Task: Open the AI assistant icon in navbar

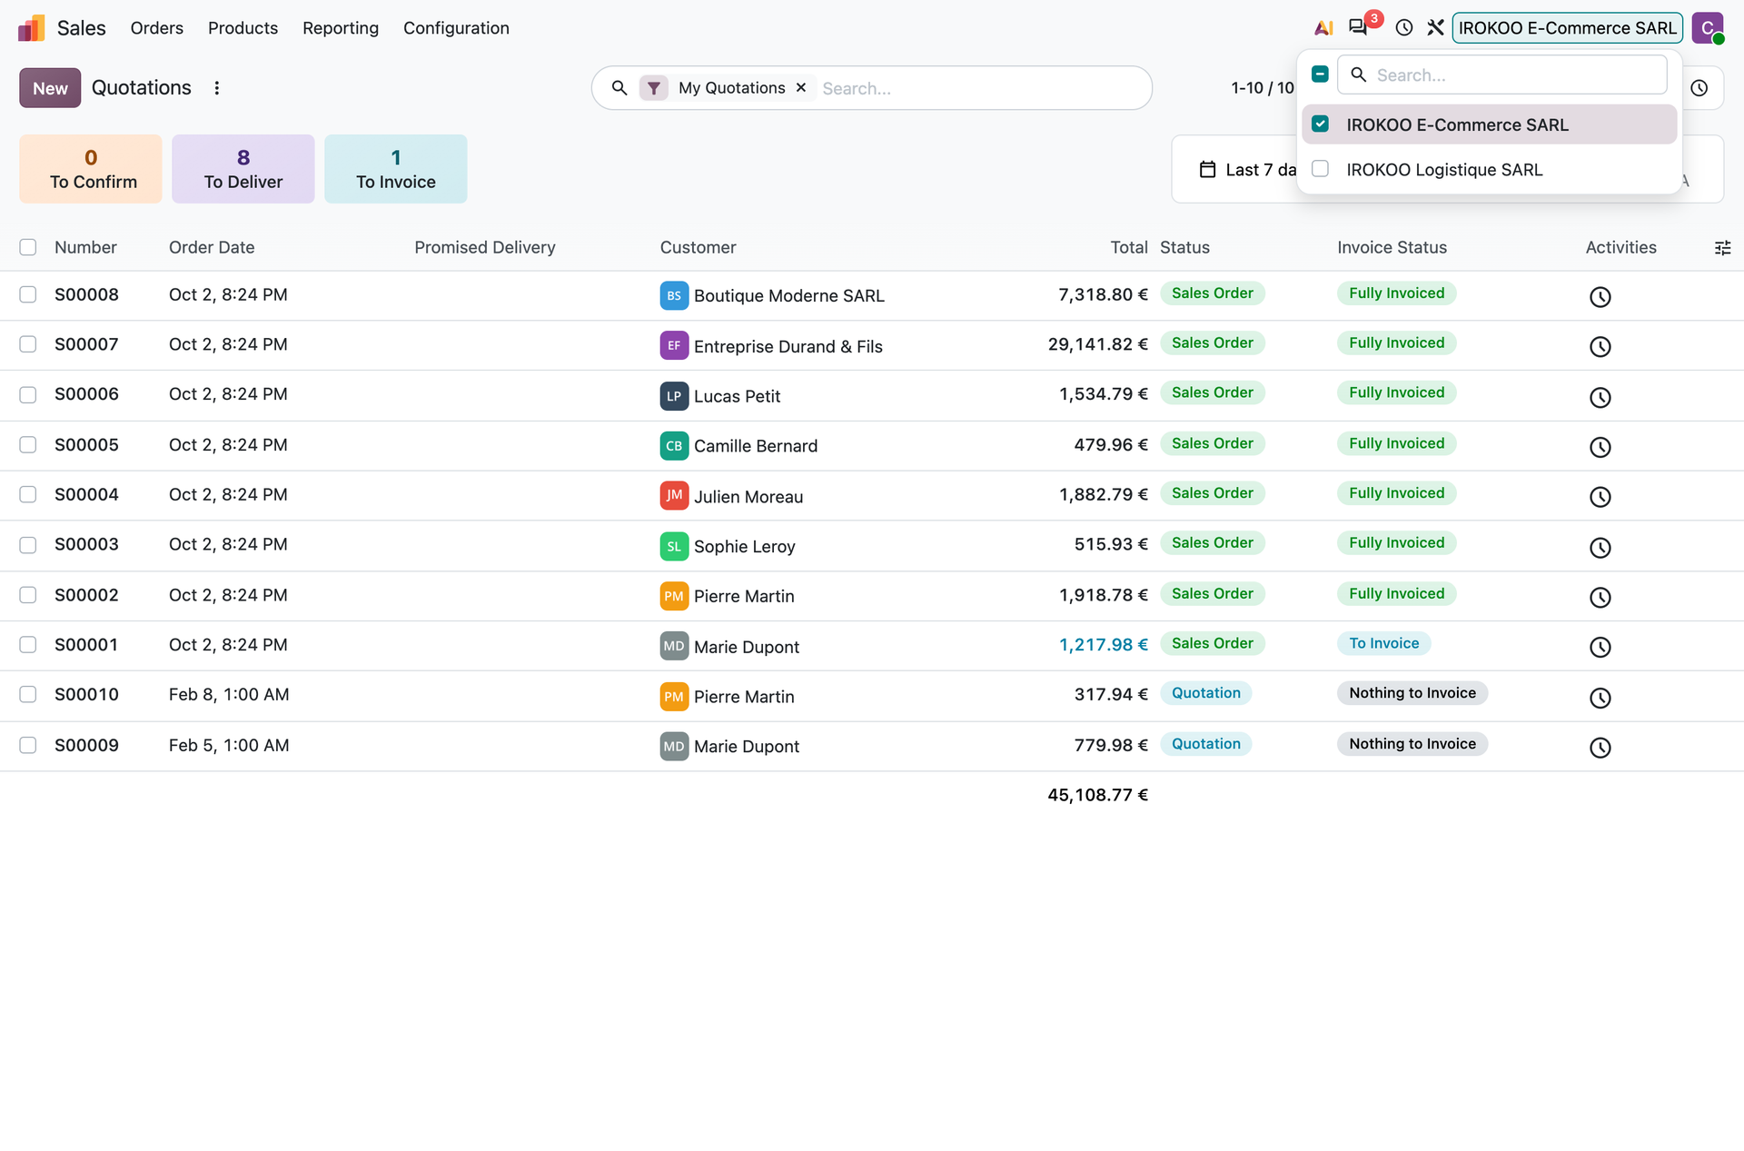Action: point(1323,28)
